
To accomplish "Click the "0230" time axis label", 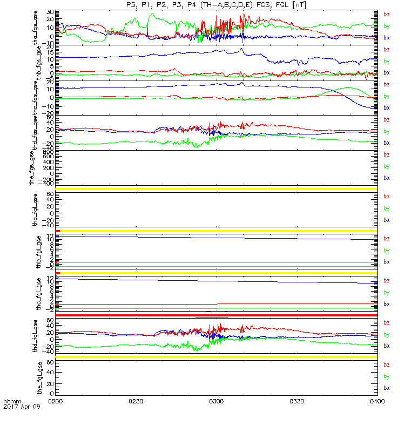I will [136, 401].
